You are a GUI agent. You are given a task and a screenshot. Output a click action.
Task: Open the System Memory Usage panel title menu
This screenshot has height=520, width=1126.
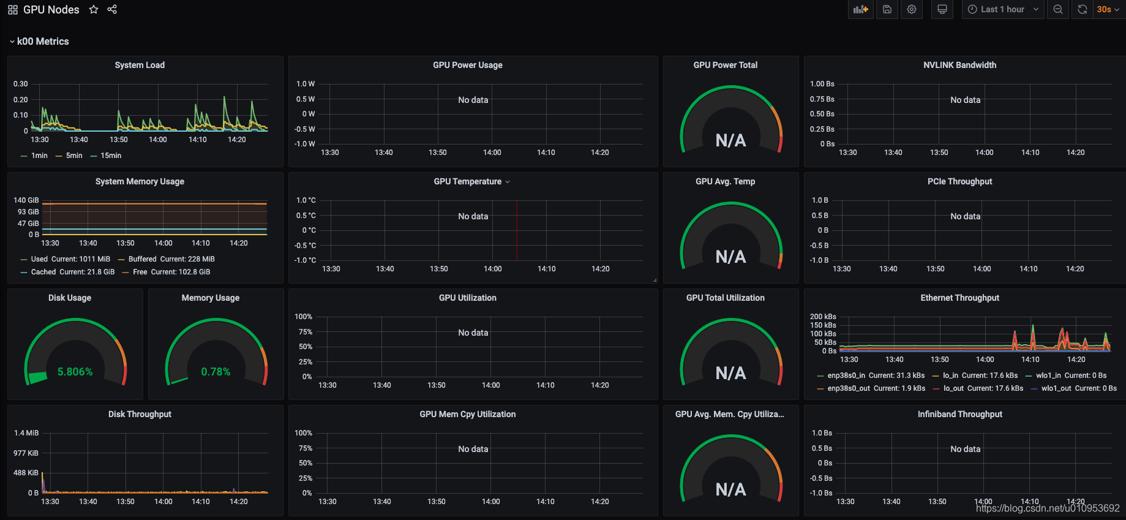pyautogui.click(x=140, y=181)
